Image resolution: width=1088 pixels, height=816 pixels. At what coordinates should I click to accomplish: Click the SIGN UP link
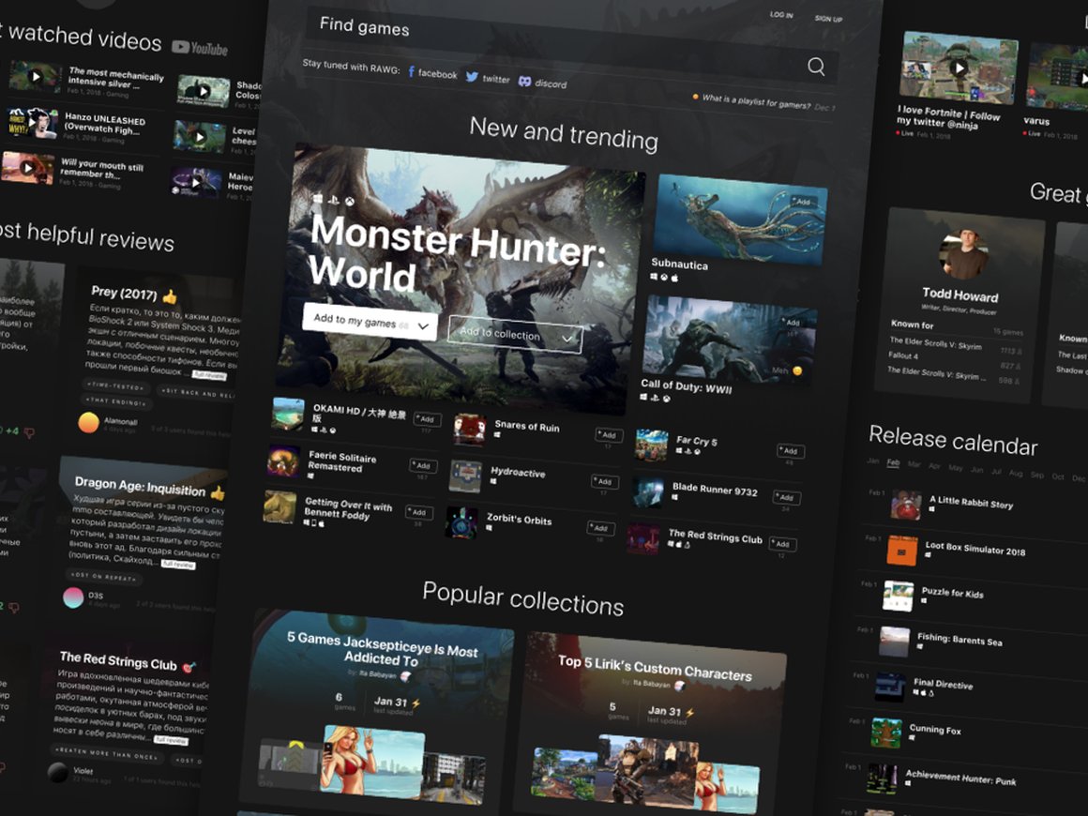click(x=827, y=19)
